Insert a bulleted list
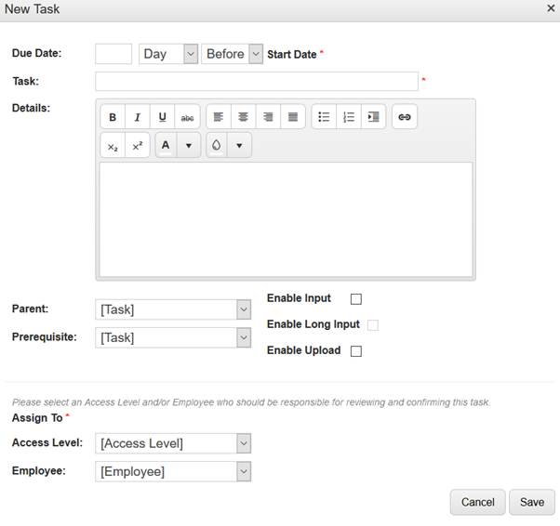 [x=324, y=117]
